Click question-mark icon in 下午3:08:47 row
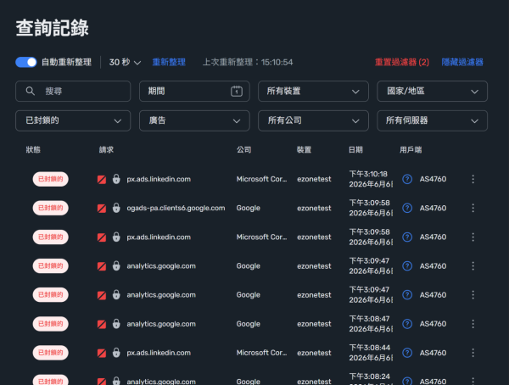 pos(407,324)
